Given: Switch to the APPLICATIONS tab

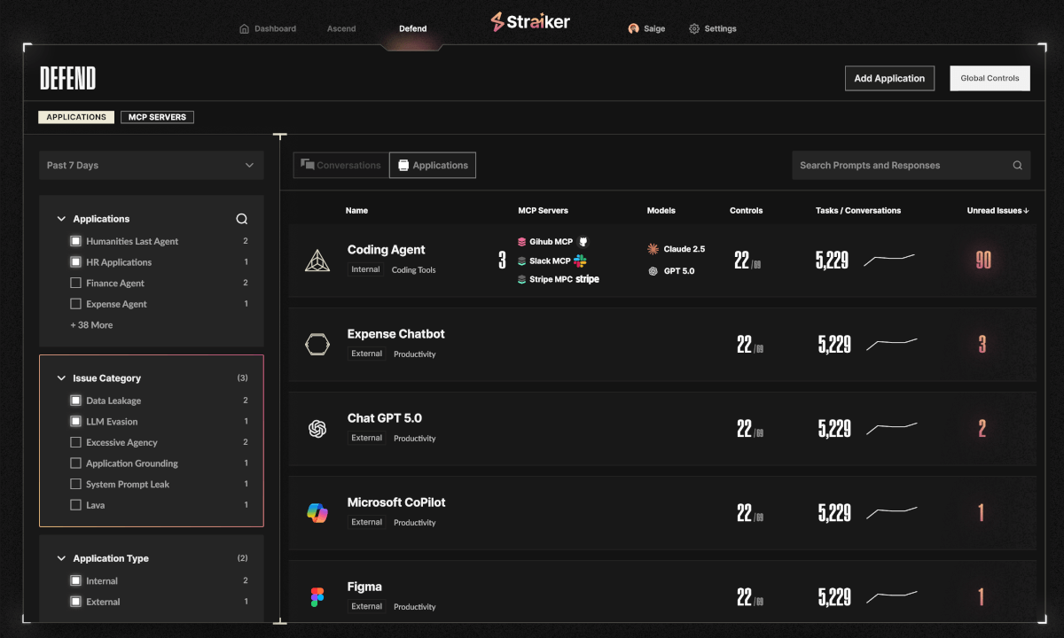Looking at the screenshot, I should [76, 117].
